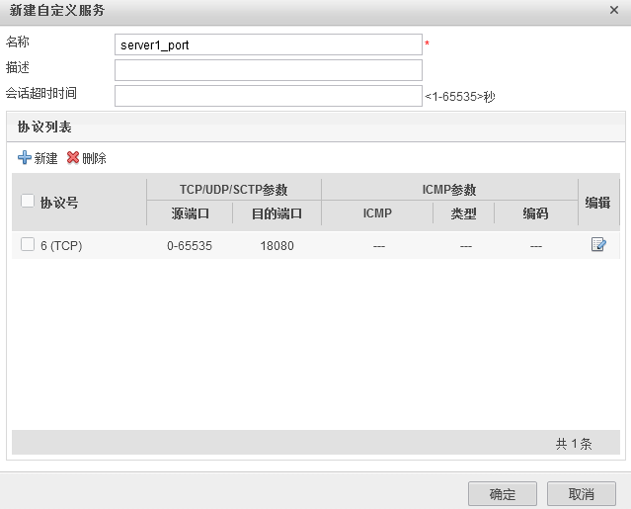Click the 类型 column header

[x=463, y=214]
